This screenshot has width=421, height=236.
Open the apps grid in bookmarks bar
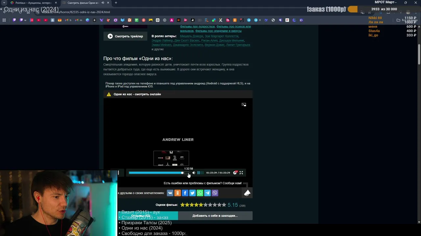(x=4, y=20)
